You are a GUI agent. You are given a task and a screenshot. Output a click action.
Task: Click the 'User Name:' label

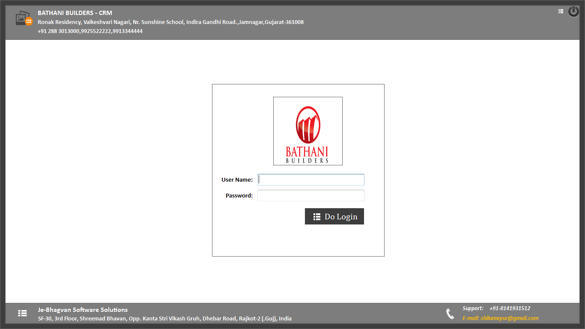(x=237, y=179)
